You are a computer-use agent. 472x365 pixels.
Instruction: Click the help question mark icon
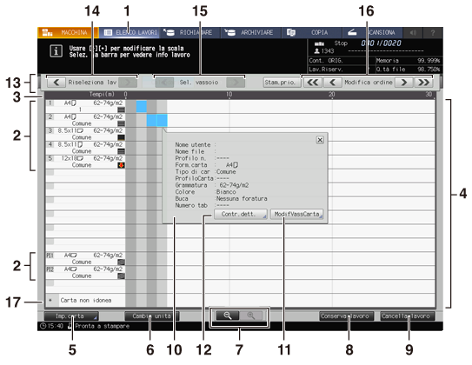pyautogui.click(x=433, y=32)
